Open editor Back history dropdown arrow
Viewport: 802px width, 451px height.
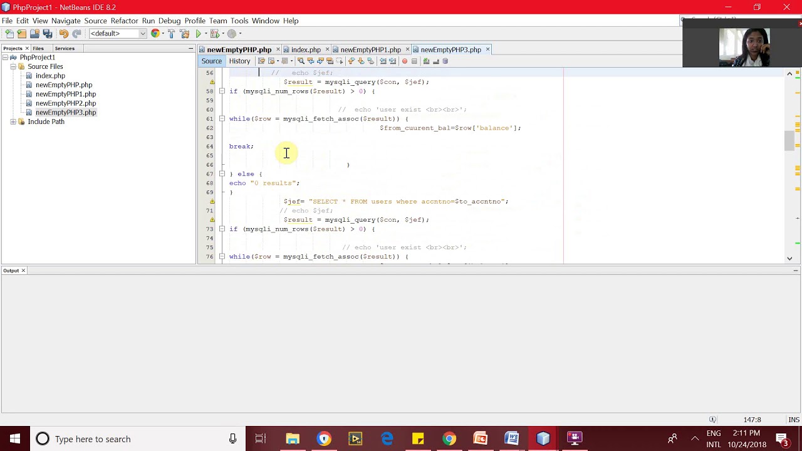278,61
